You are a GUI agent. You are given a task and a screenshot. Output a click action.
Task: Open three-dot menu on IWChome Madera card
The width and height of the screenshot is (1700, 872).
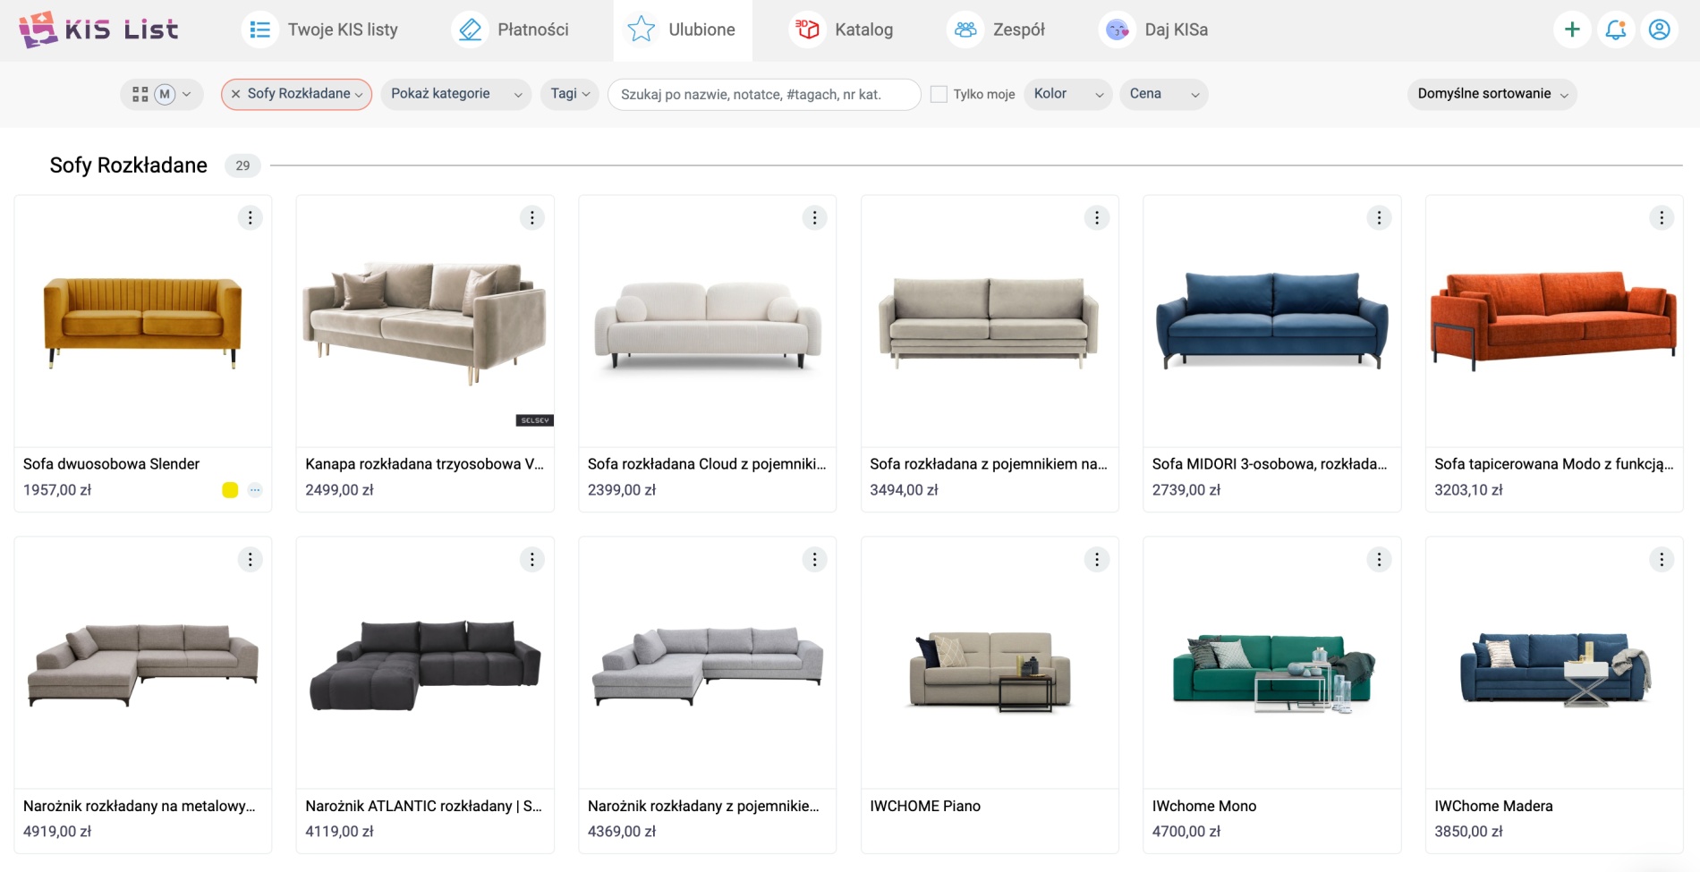pyautogui.click(x=1661, y=560)
